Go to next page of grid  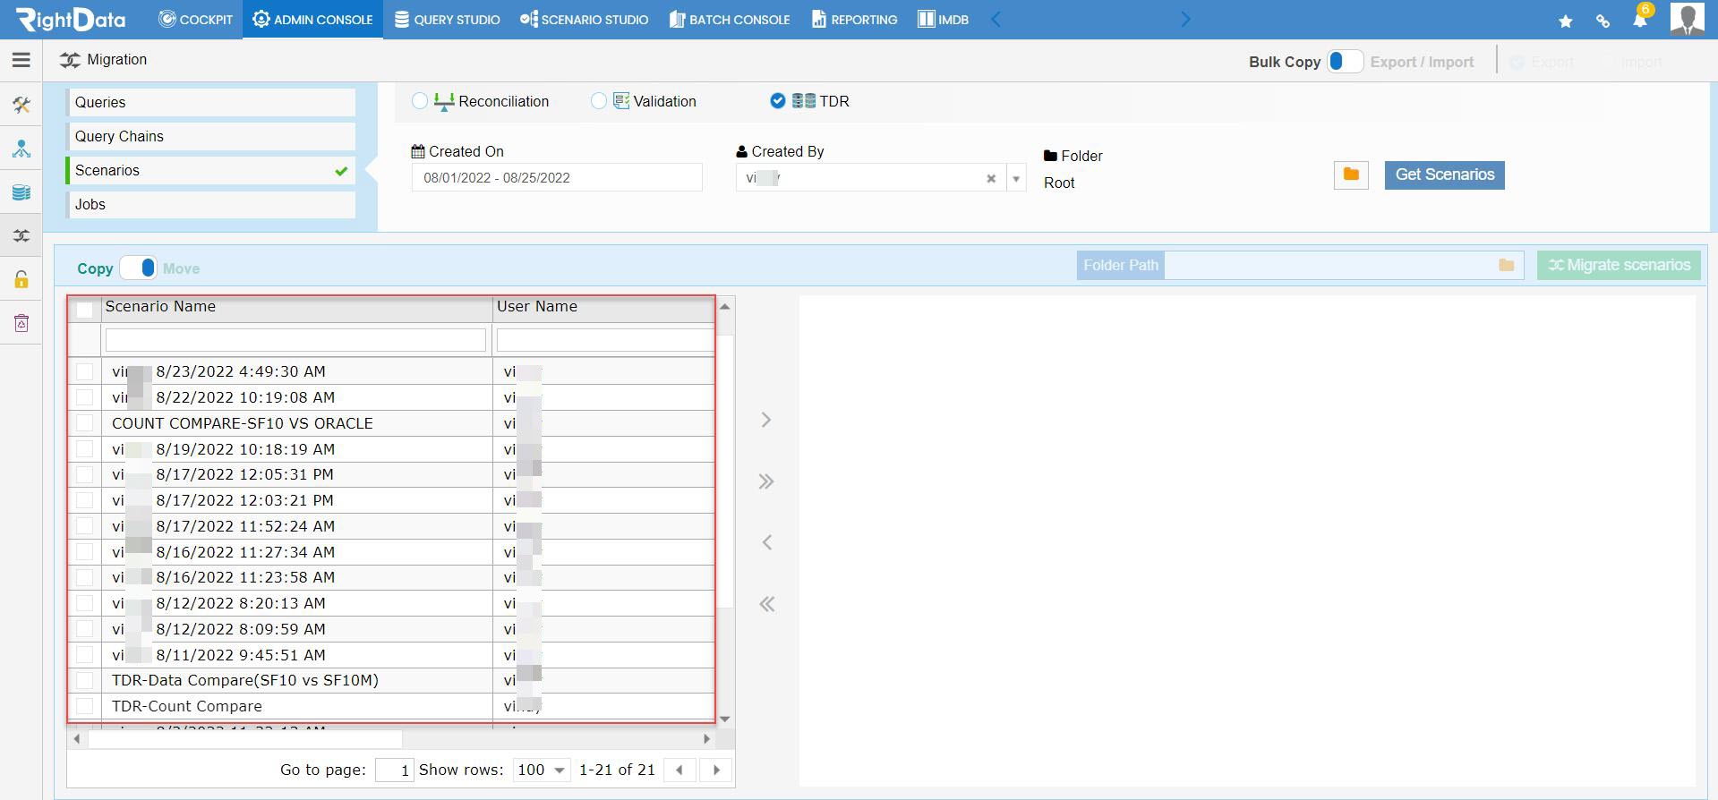pos(715,770)
